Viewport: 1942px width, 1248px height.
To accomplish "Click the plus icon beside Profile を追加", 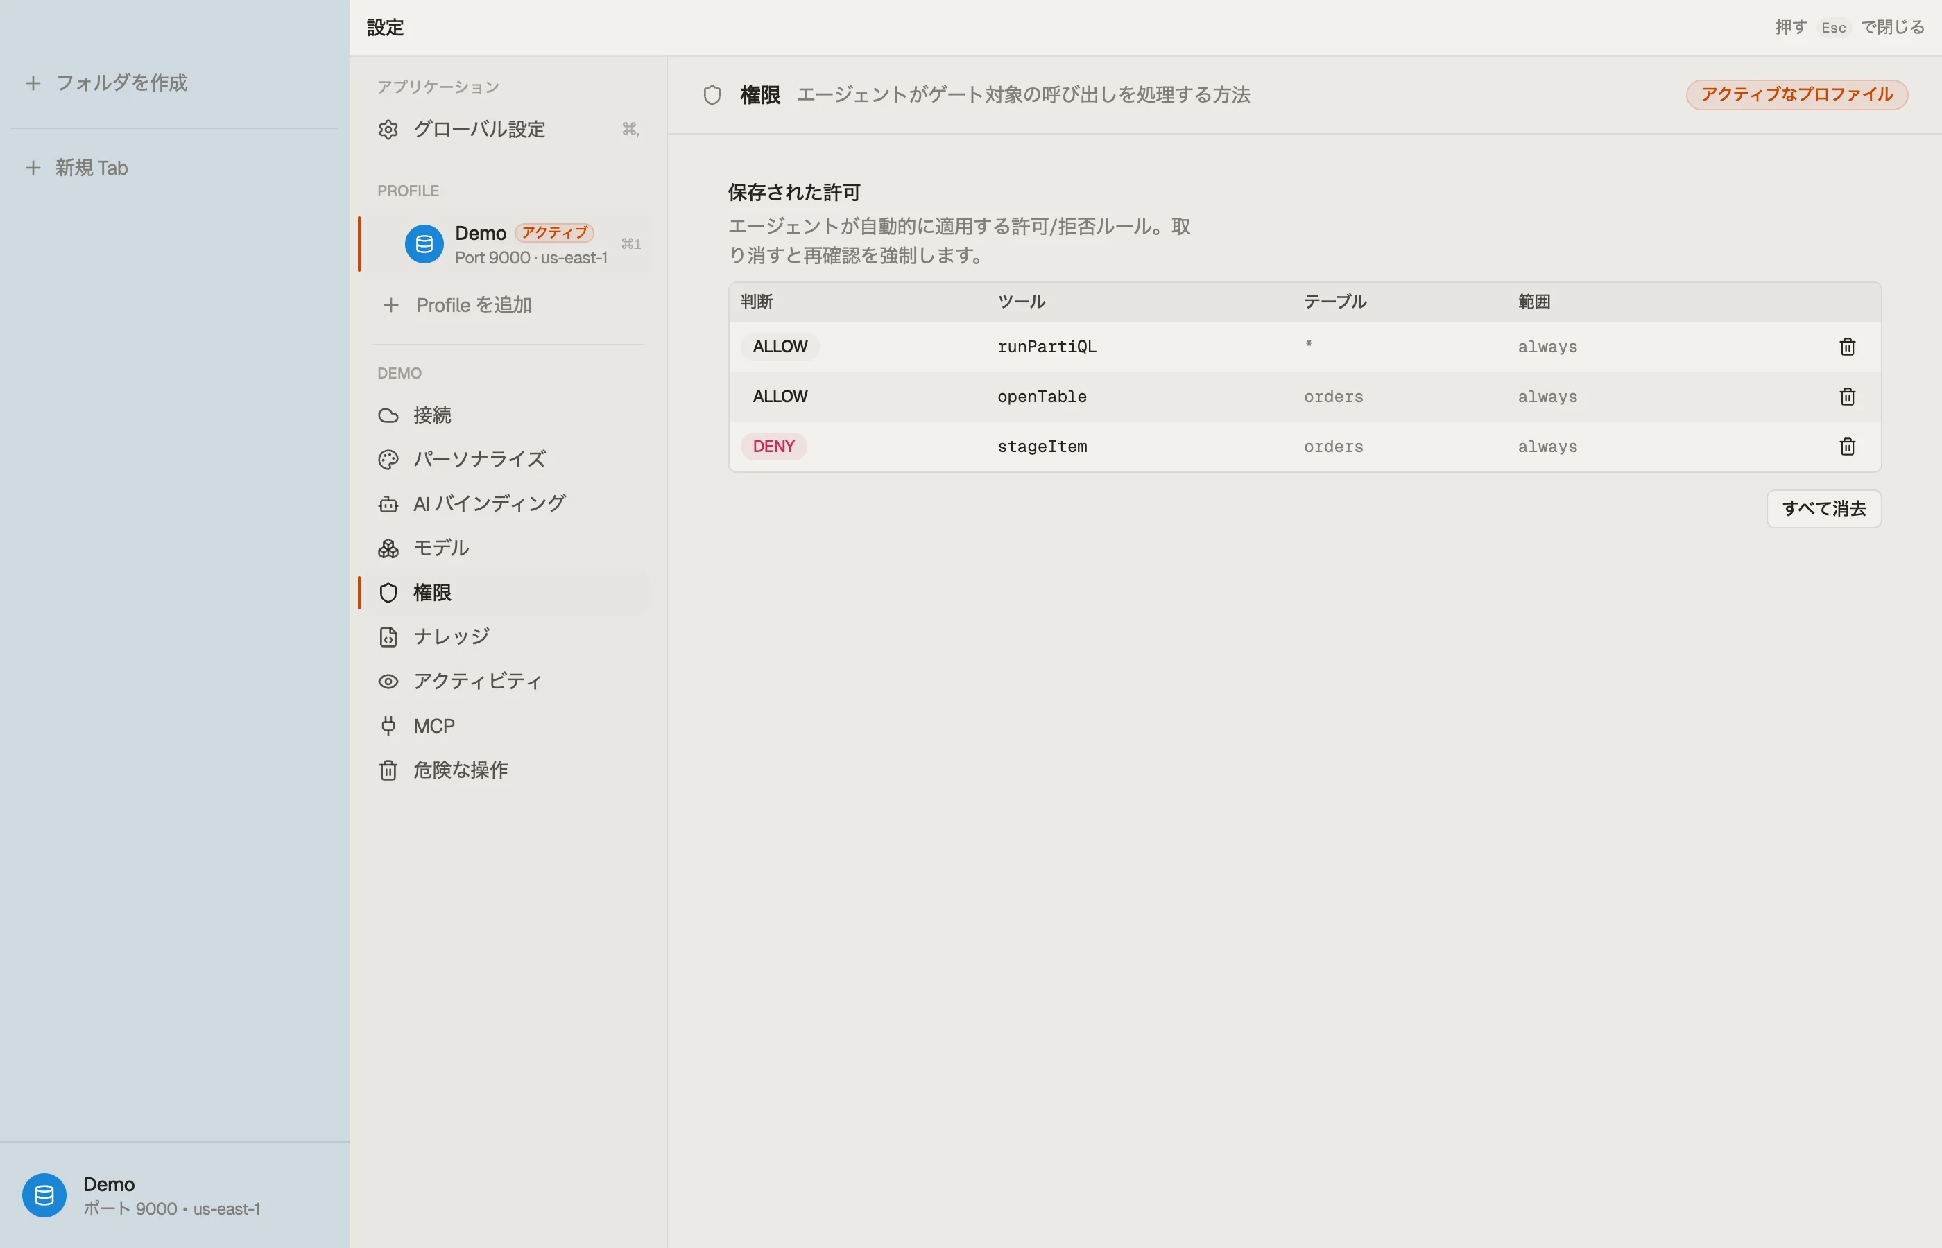I will 390,306.
